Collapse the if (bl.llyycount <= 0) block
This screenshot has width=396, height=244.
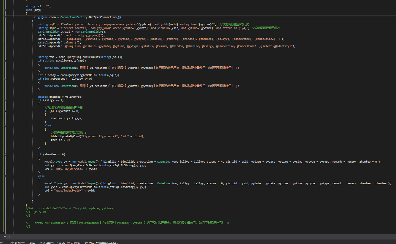[5, 111]
